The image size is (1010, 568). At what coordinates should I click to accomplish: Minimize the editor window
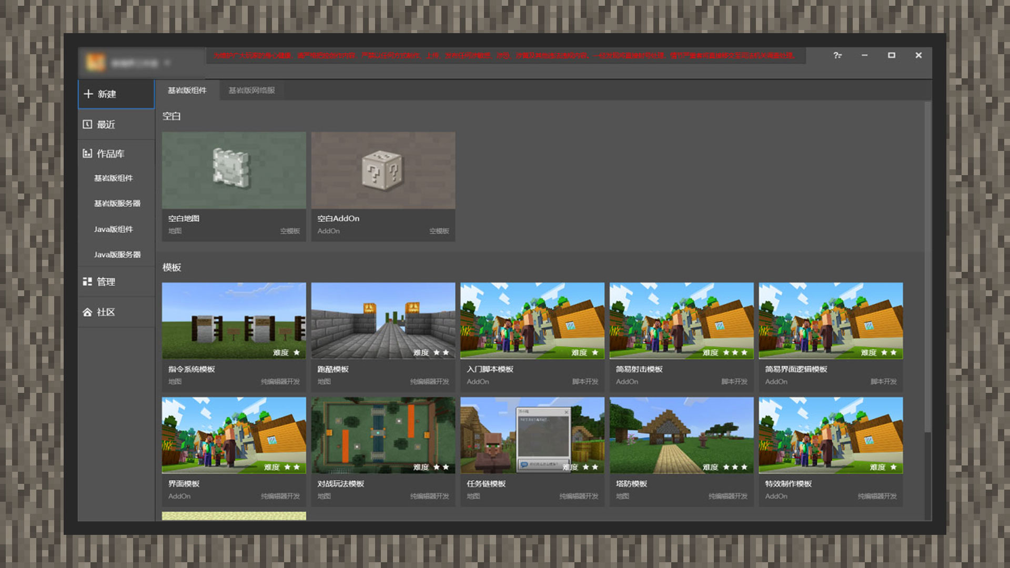coord(864,55)
